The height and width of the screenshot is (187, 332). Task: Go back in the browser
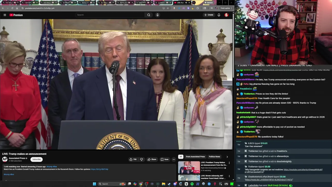pos(3,8)
